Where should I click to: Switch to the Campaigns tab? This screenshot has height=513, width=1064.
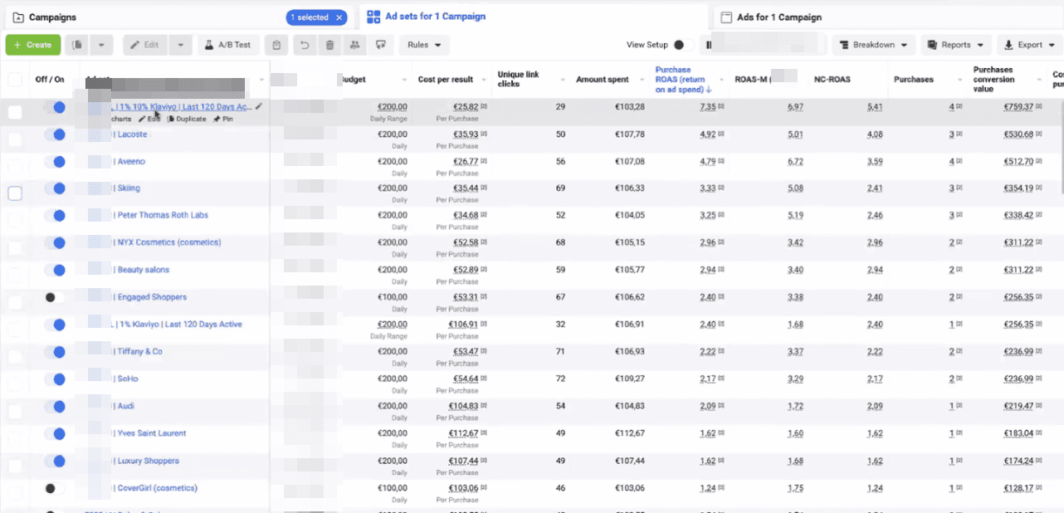pos(51,17)
